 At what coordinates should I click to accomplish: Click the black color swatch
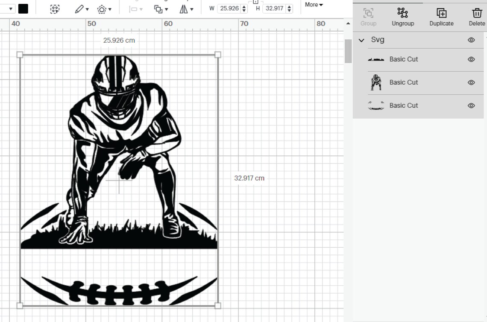click(23, 9)
